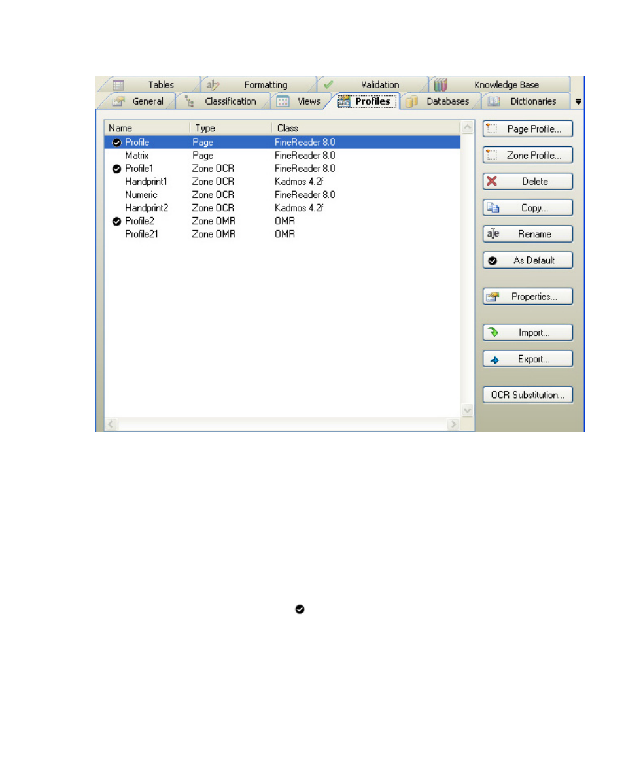Select the Handprint1 row

282,182
